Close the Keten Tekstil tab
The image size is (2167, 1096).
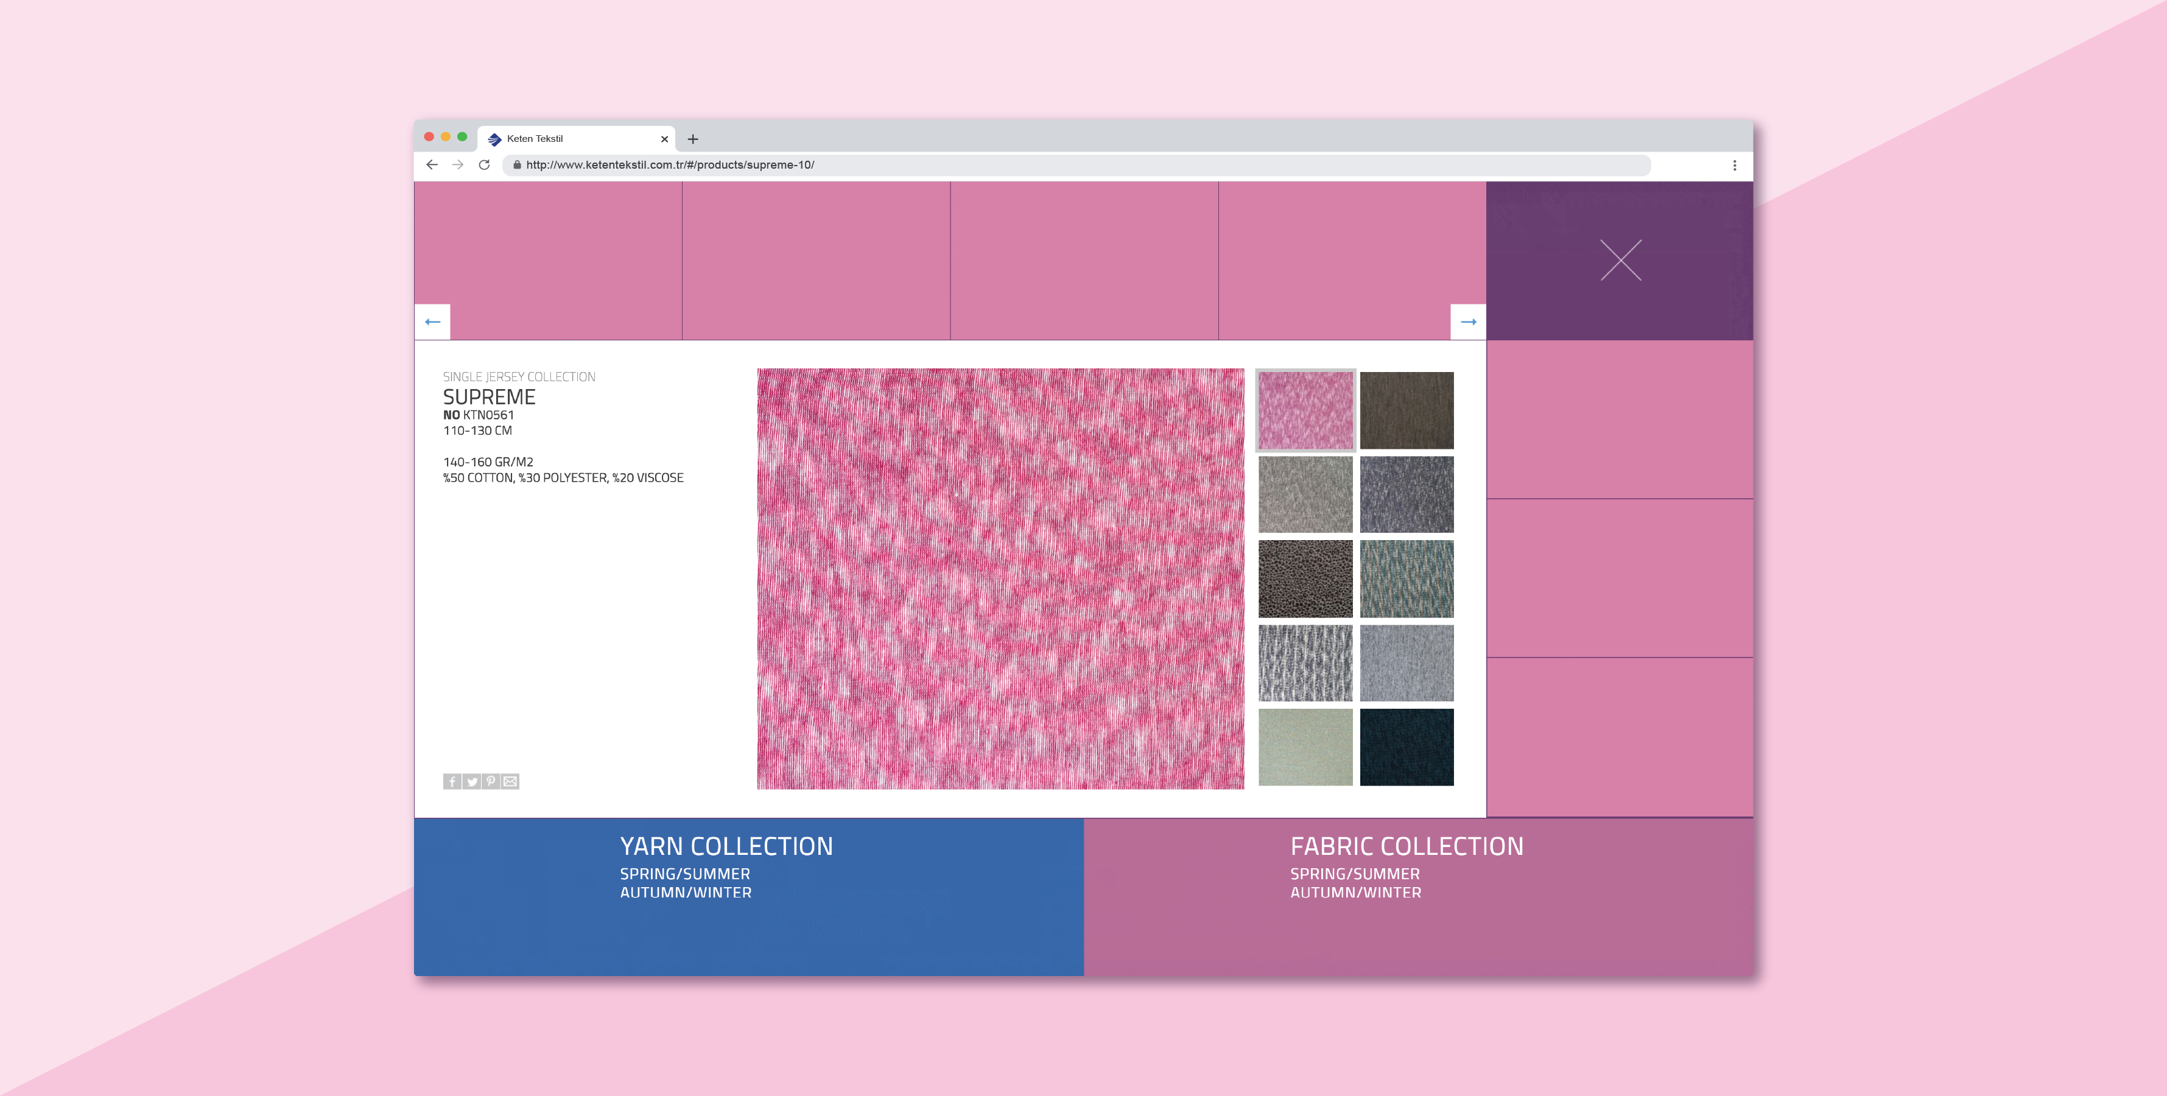[x=664, y=139]
